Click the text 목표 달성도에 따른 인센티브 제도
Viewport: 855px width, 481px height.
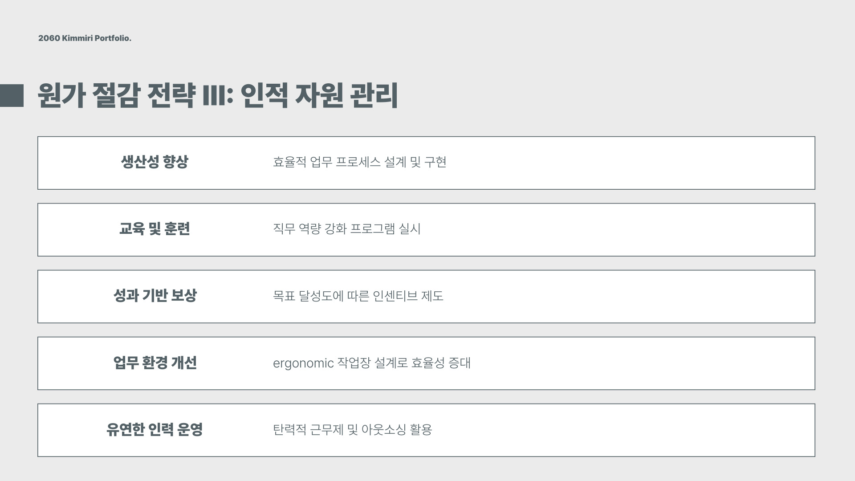(x=358, y=296)
